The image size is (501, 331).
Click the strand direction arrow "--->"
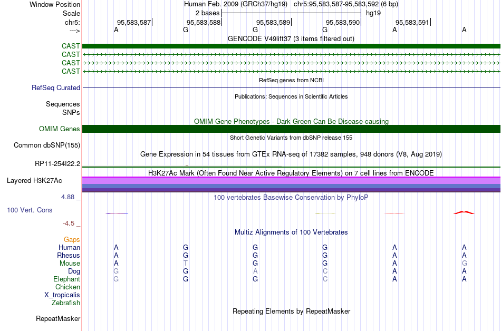tap(74, 31)
